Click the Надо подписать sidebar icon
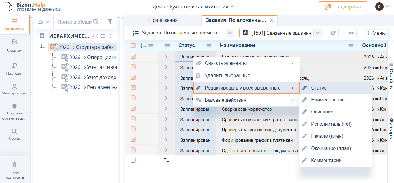Screen dimensions: 394x183 (14, 170)
